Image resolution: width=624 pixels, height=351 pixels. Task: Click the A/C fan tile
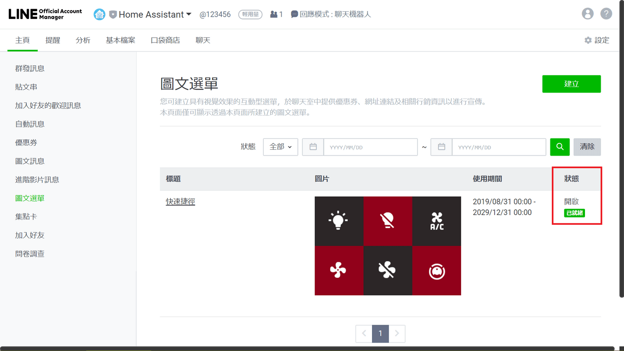tap(436, 221)
